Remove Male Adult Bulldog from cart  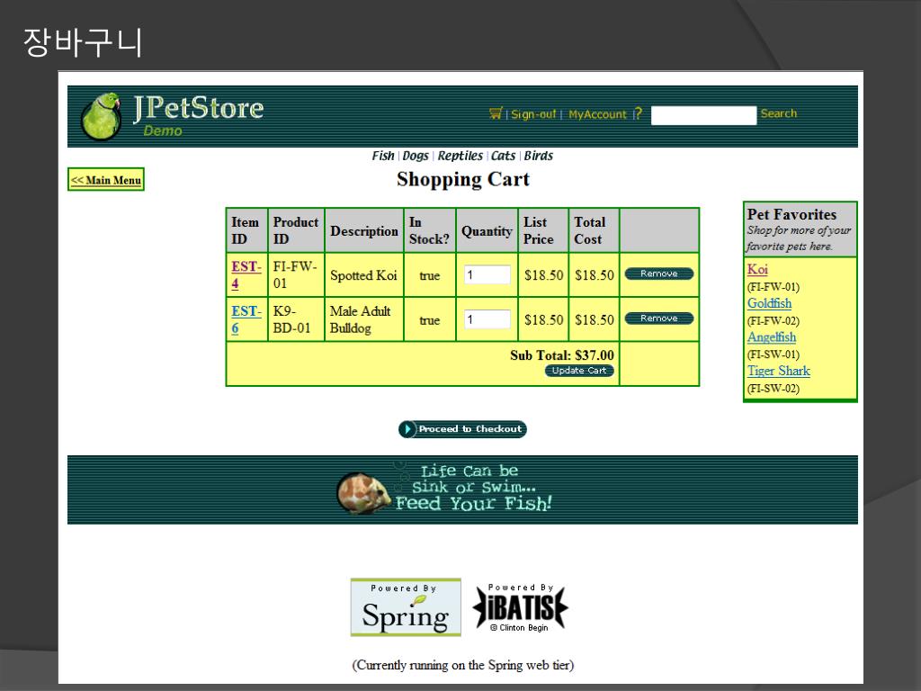click(659, 319)
